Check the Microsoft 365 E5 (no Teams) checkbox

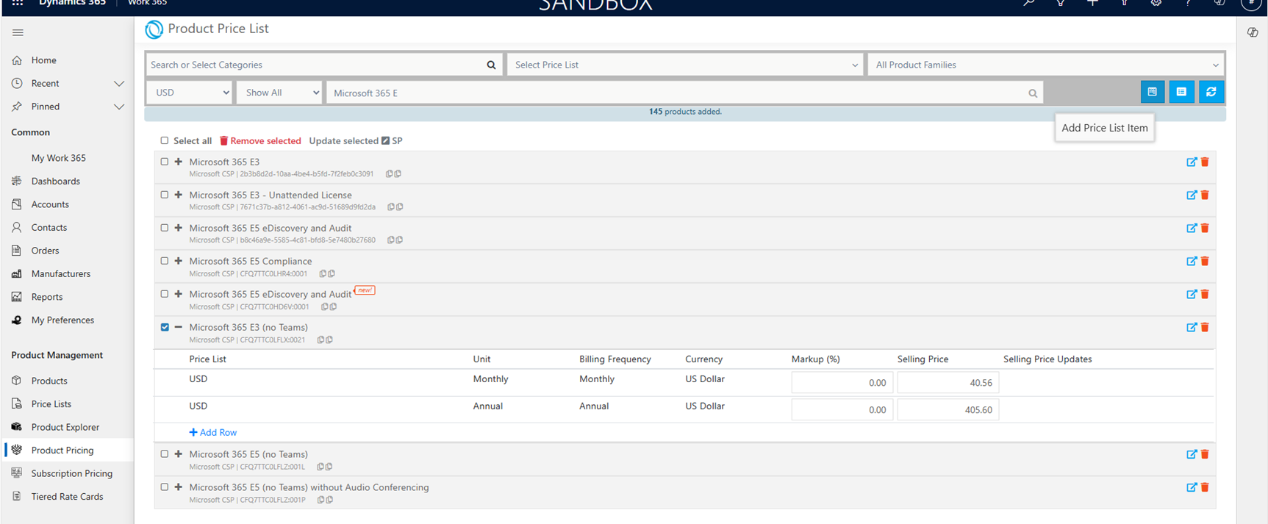165,454
